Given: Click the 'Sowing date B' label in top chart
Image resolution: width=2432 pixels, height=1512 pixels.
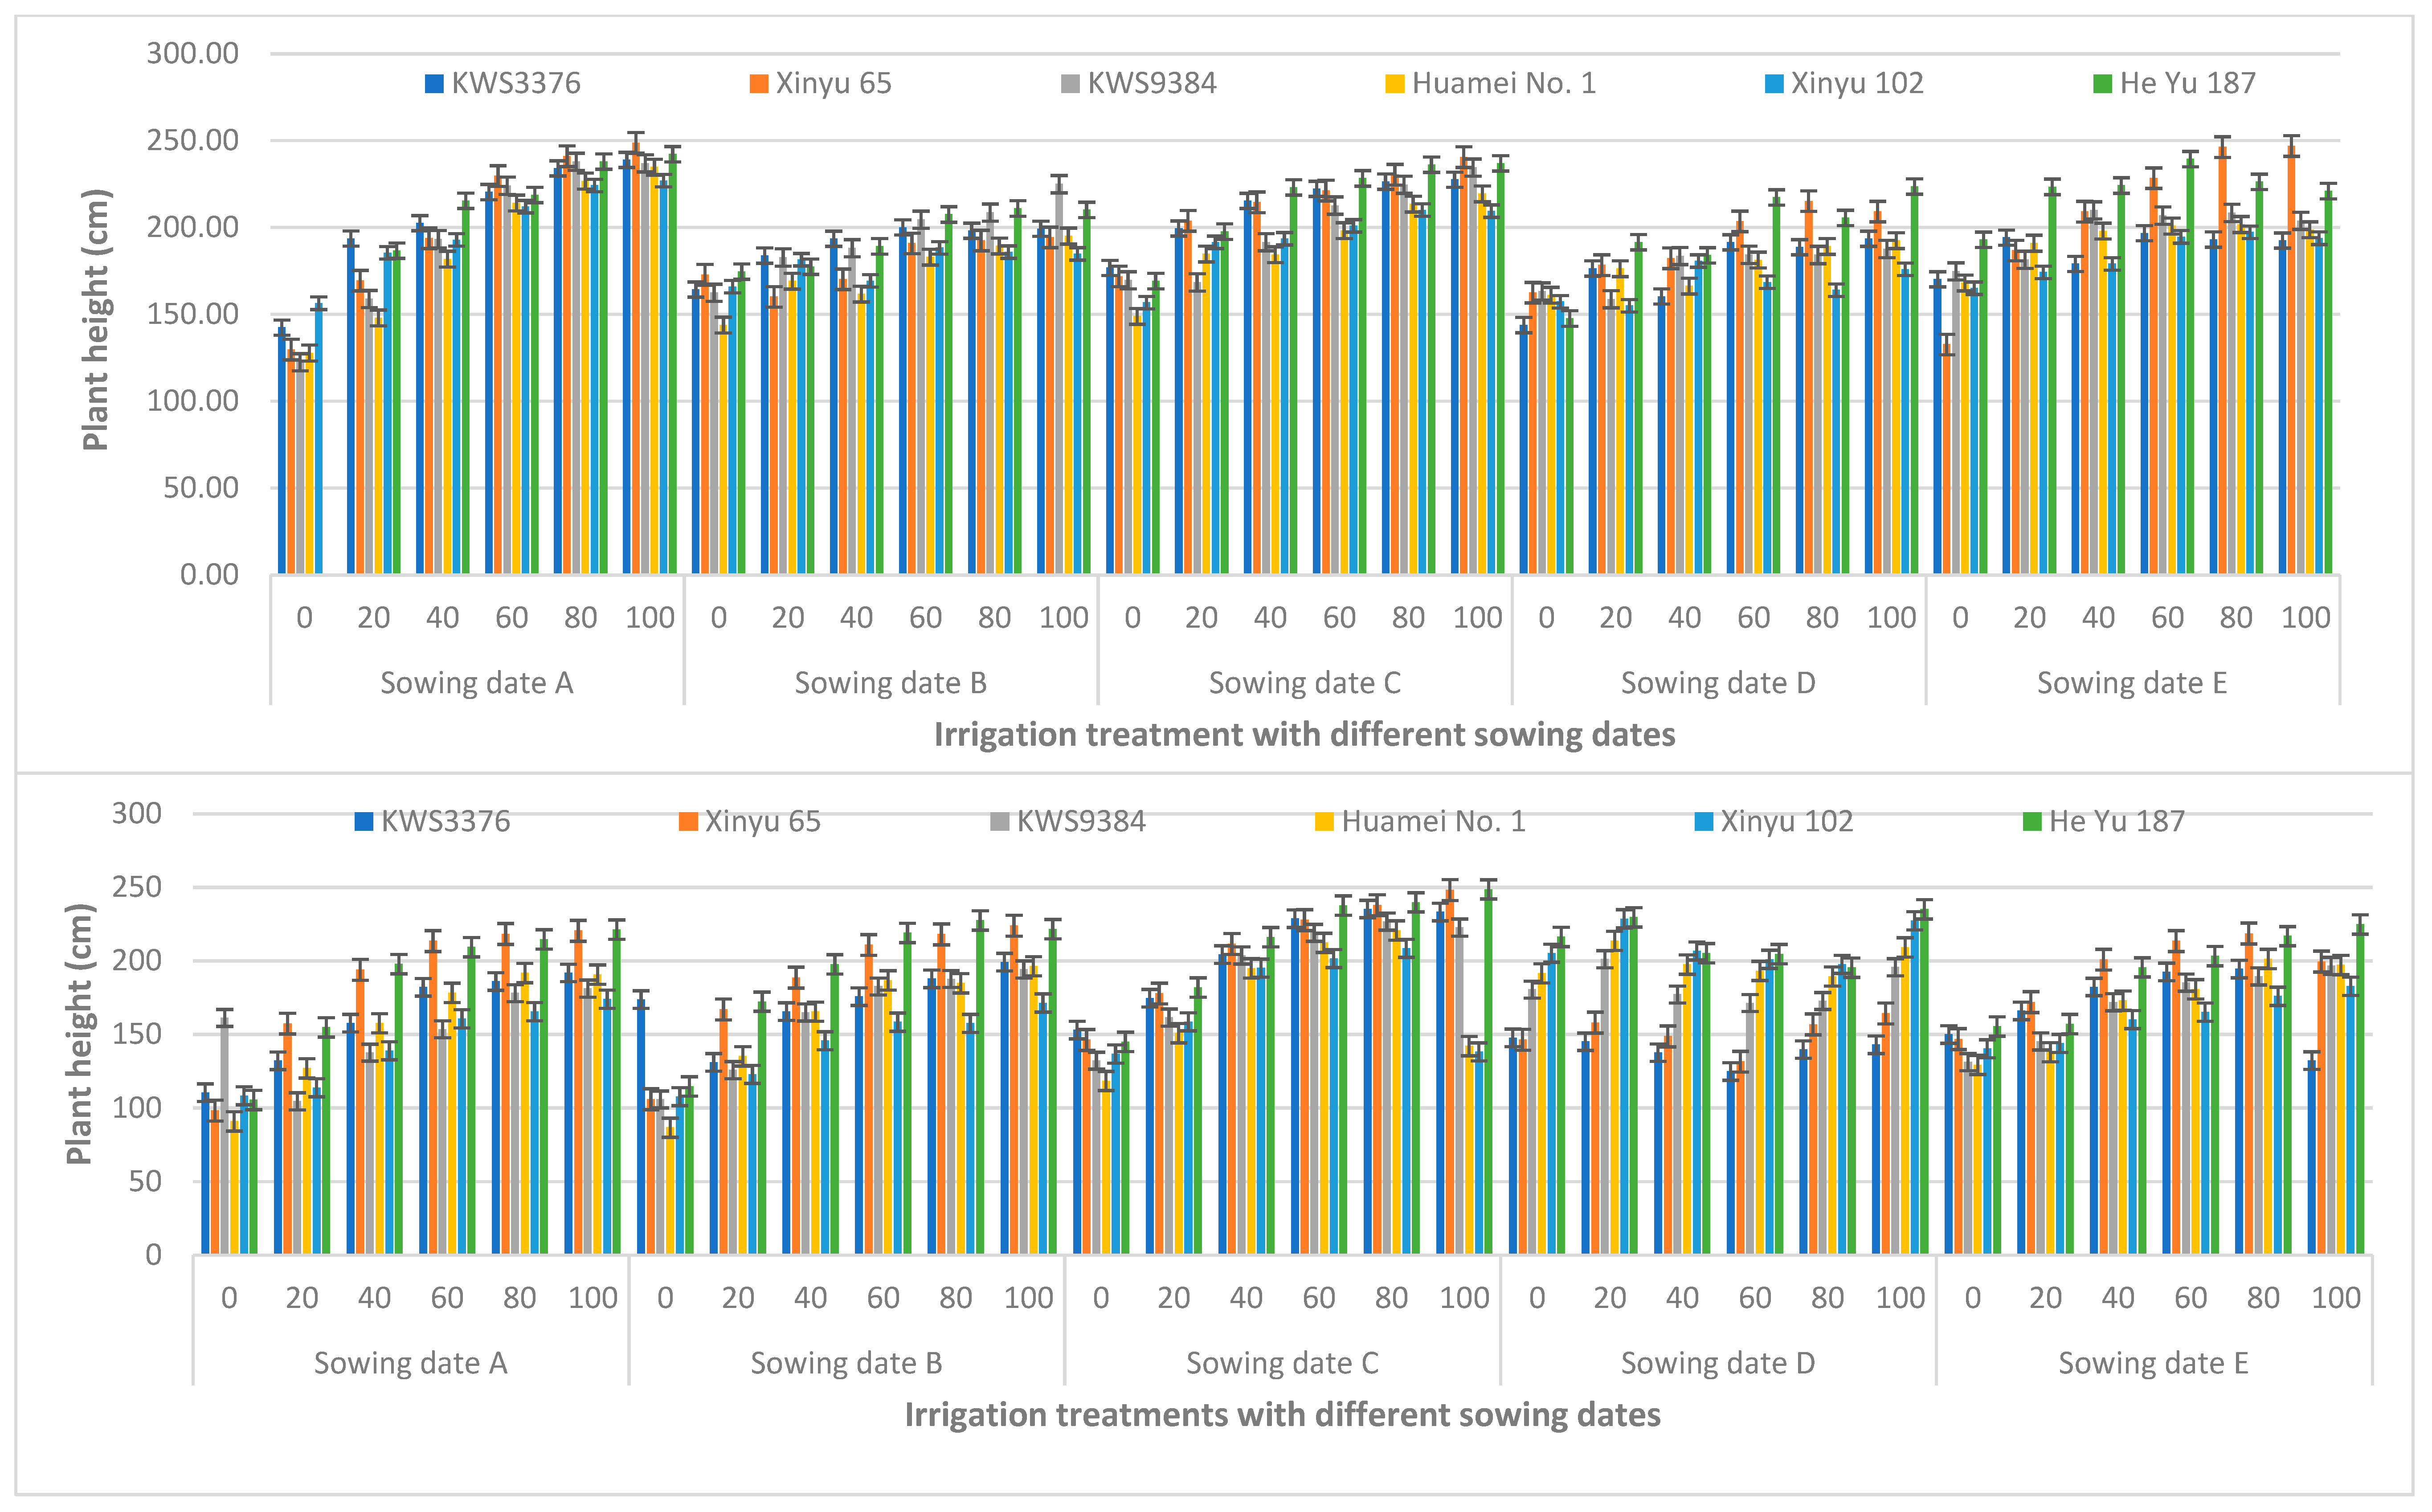Looking at the screenshot, I should point(890,683).
